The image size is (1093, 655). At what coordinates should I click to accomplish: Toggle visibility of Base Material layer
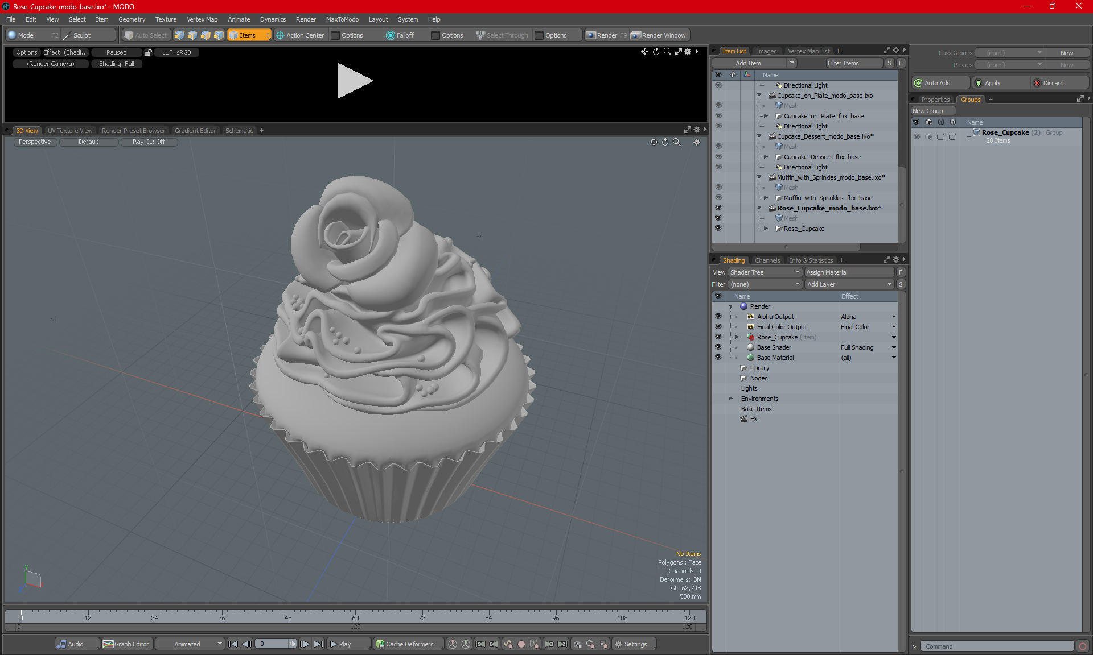click(718, 358)
